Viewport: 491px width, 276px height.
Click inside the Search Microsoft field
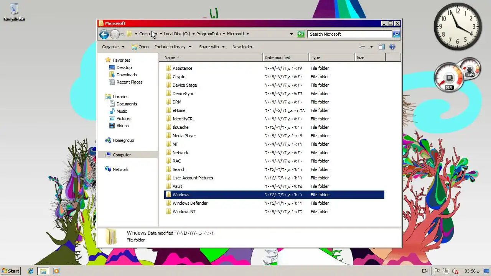(x=349, y=34)
